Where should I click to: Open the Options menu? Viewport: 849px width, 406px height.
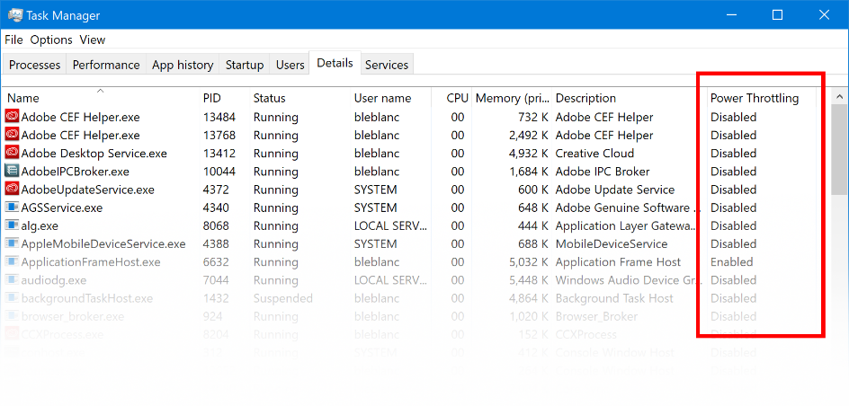coord(51,40)
